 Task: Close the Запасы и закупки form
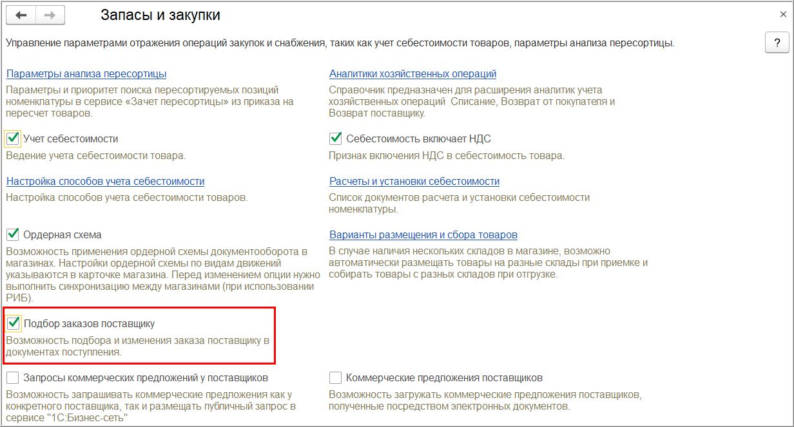783,14
